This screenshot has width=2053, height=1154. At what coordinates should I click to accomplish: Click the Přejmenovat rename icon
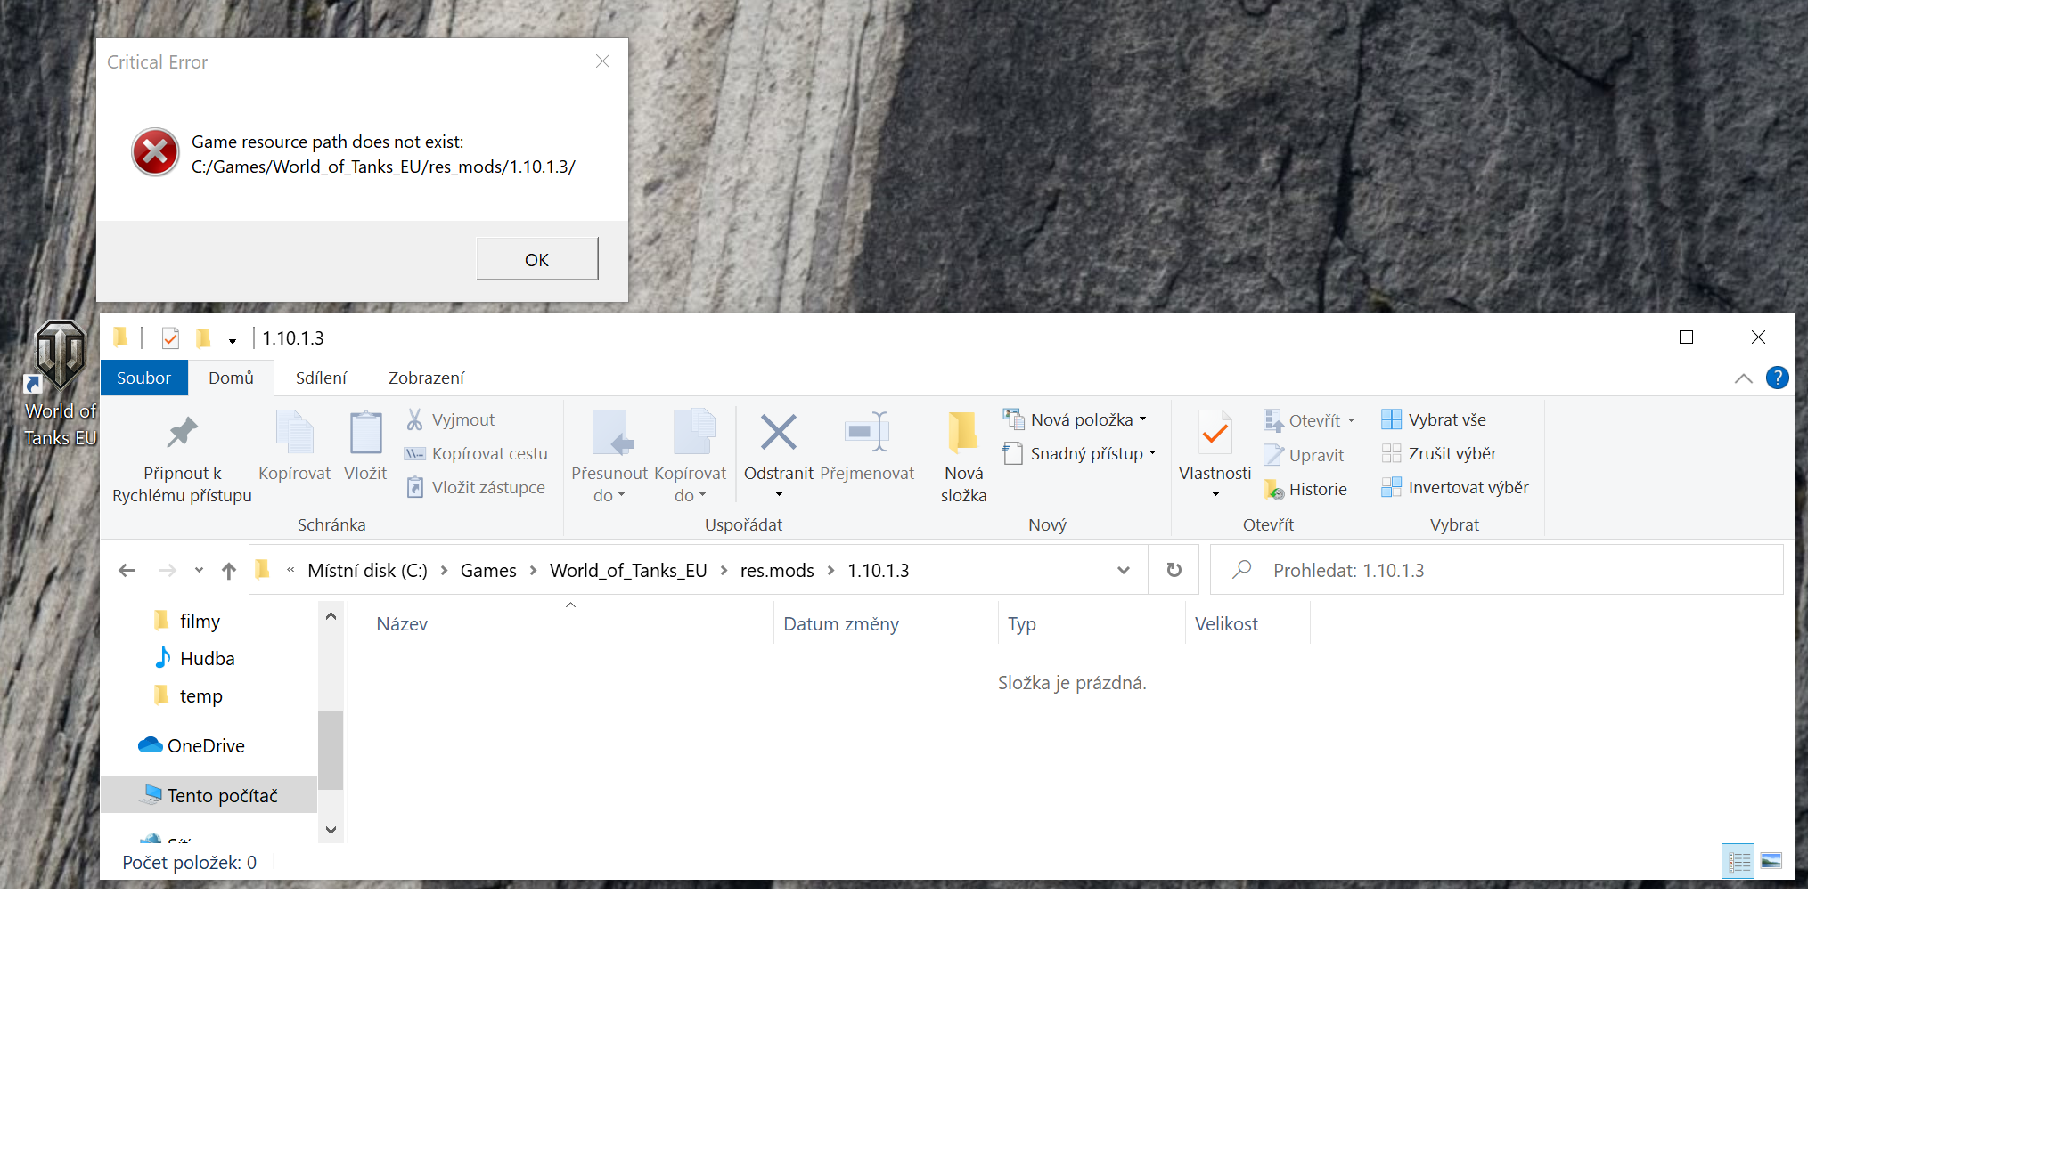click(867, 432)
